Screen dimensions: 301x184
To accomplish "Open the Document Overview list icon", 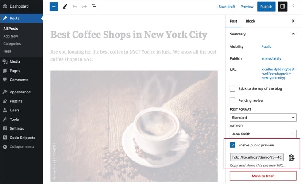I will click(x=94, y=7).
